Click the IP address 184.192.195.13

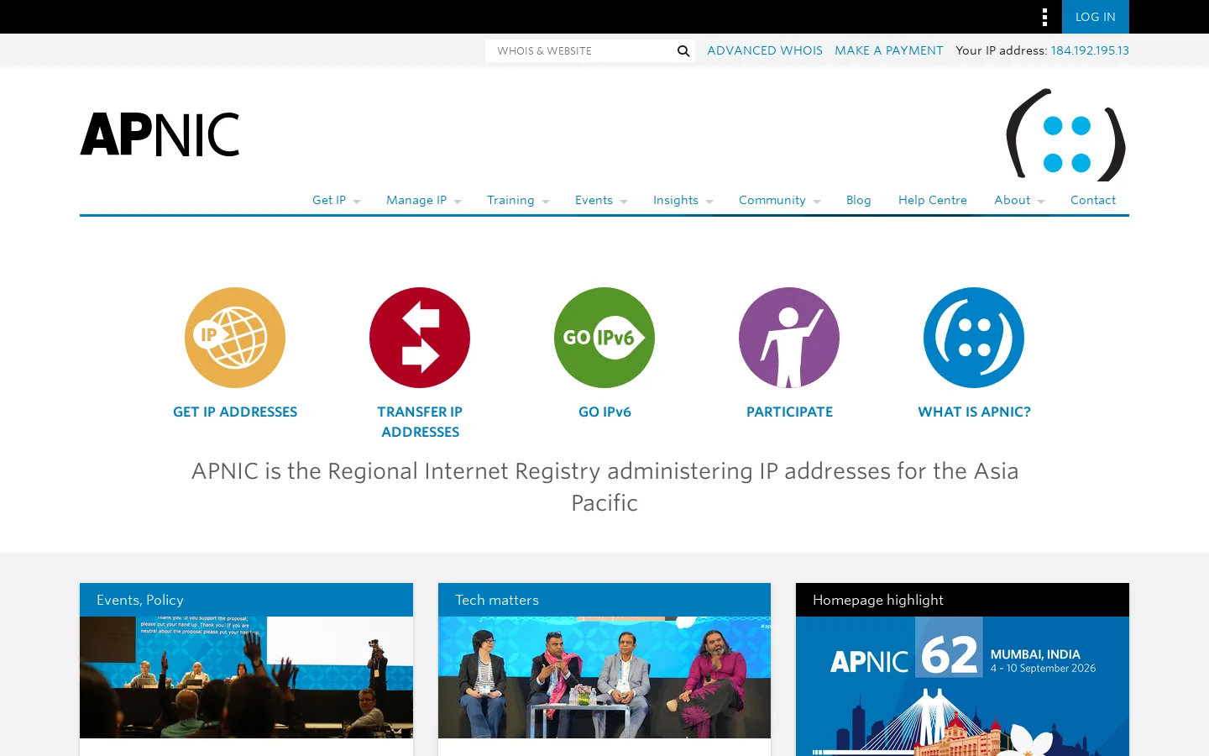coord(1090,50)
